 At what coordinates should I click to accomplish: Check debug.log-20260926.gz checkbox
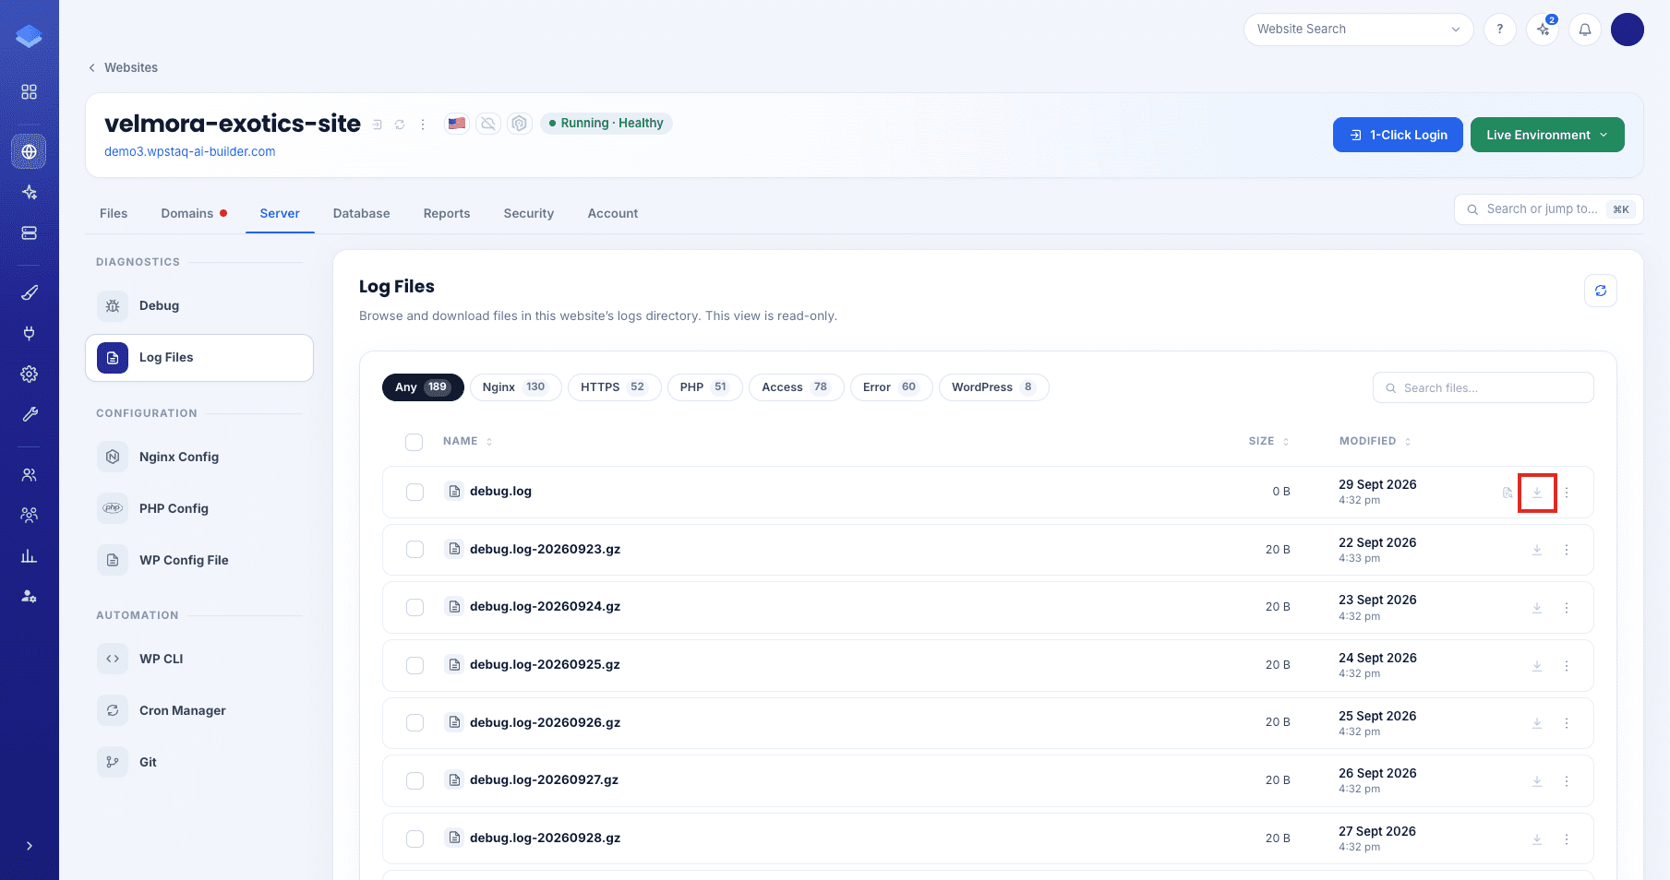point(415,723)
